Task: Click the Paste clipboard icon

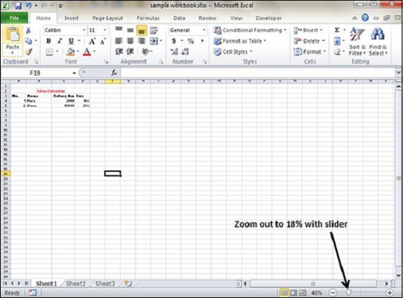Action: click(12, 35)
